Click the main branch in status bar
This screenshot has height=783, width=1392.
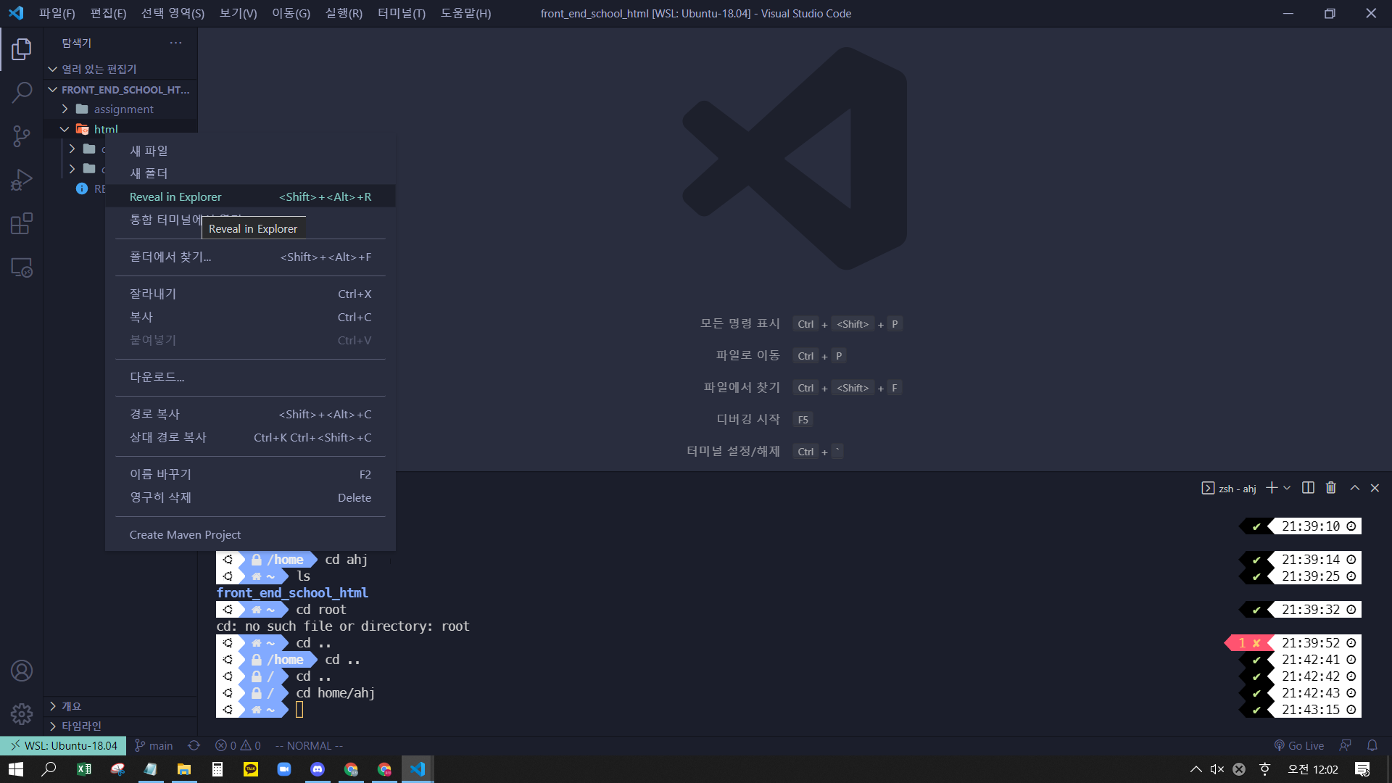154,745
